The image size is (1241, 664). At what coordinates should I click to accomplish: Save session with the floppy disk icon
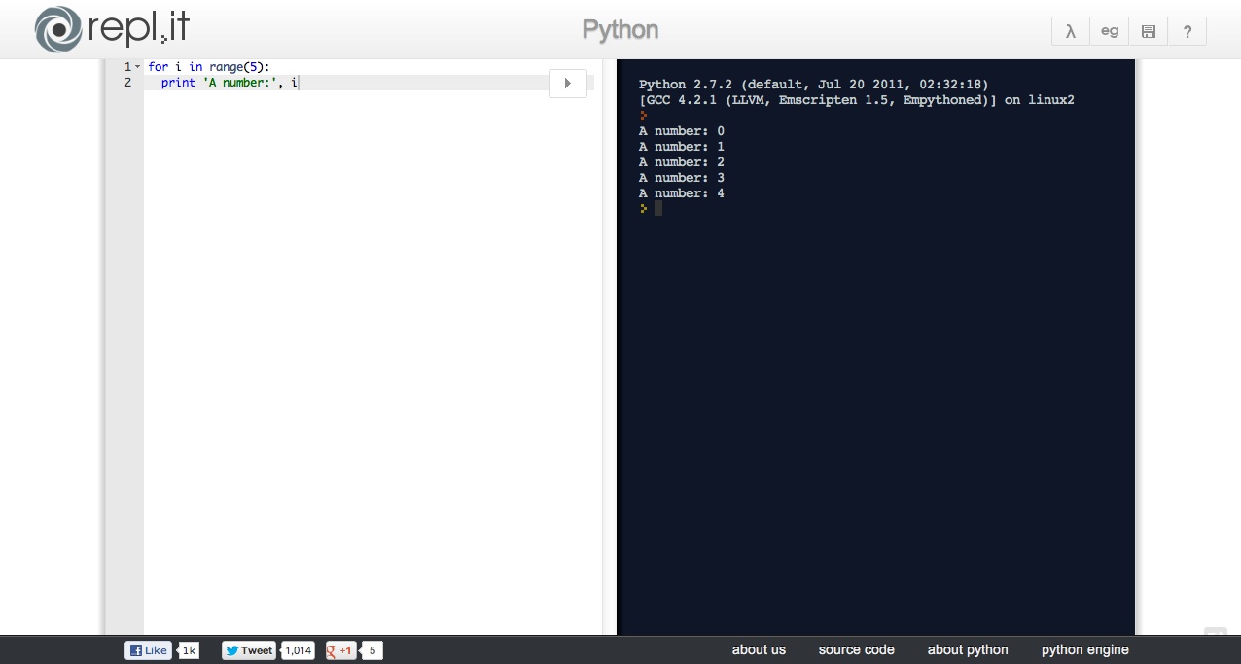pyautogui.click(x=1149, y=31)
